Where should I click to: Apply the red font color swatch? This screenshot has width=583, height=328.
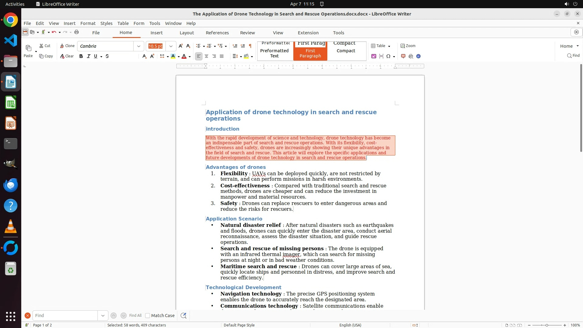[184, 56]
